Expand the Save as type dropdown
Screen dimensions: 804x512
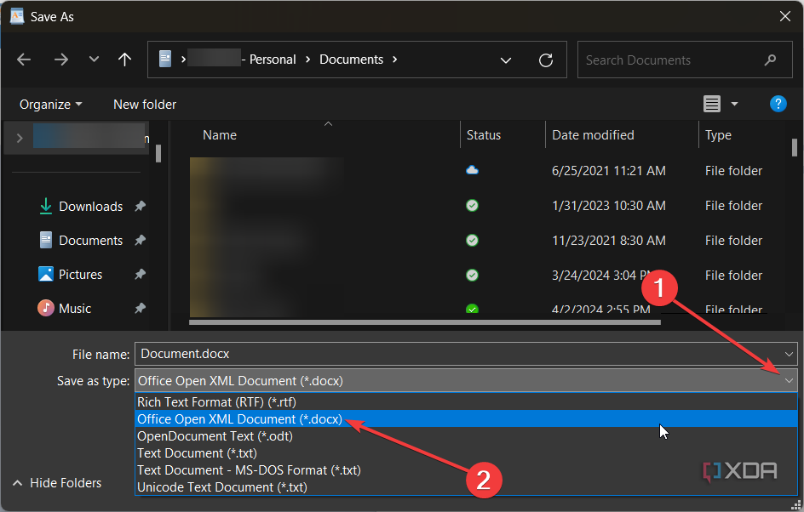click(x=789, y=380)
